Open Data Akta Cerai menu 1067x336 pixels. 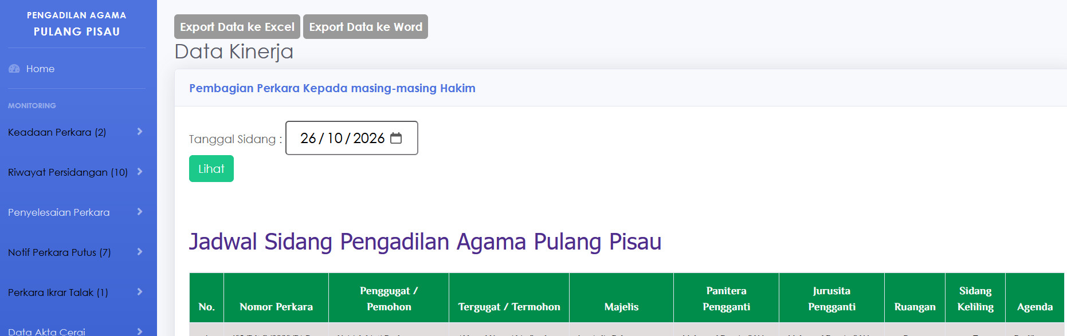pyautogui.click(x=77, y=331)
